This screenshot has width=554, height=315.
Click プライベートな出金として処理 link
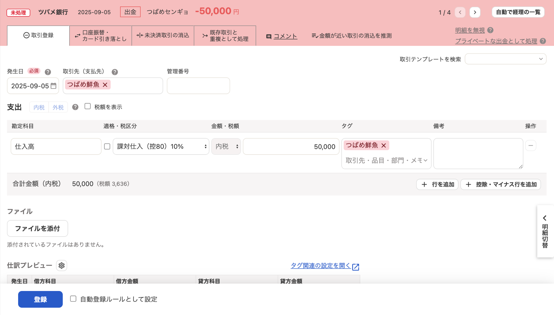coord(496,41)
